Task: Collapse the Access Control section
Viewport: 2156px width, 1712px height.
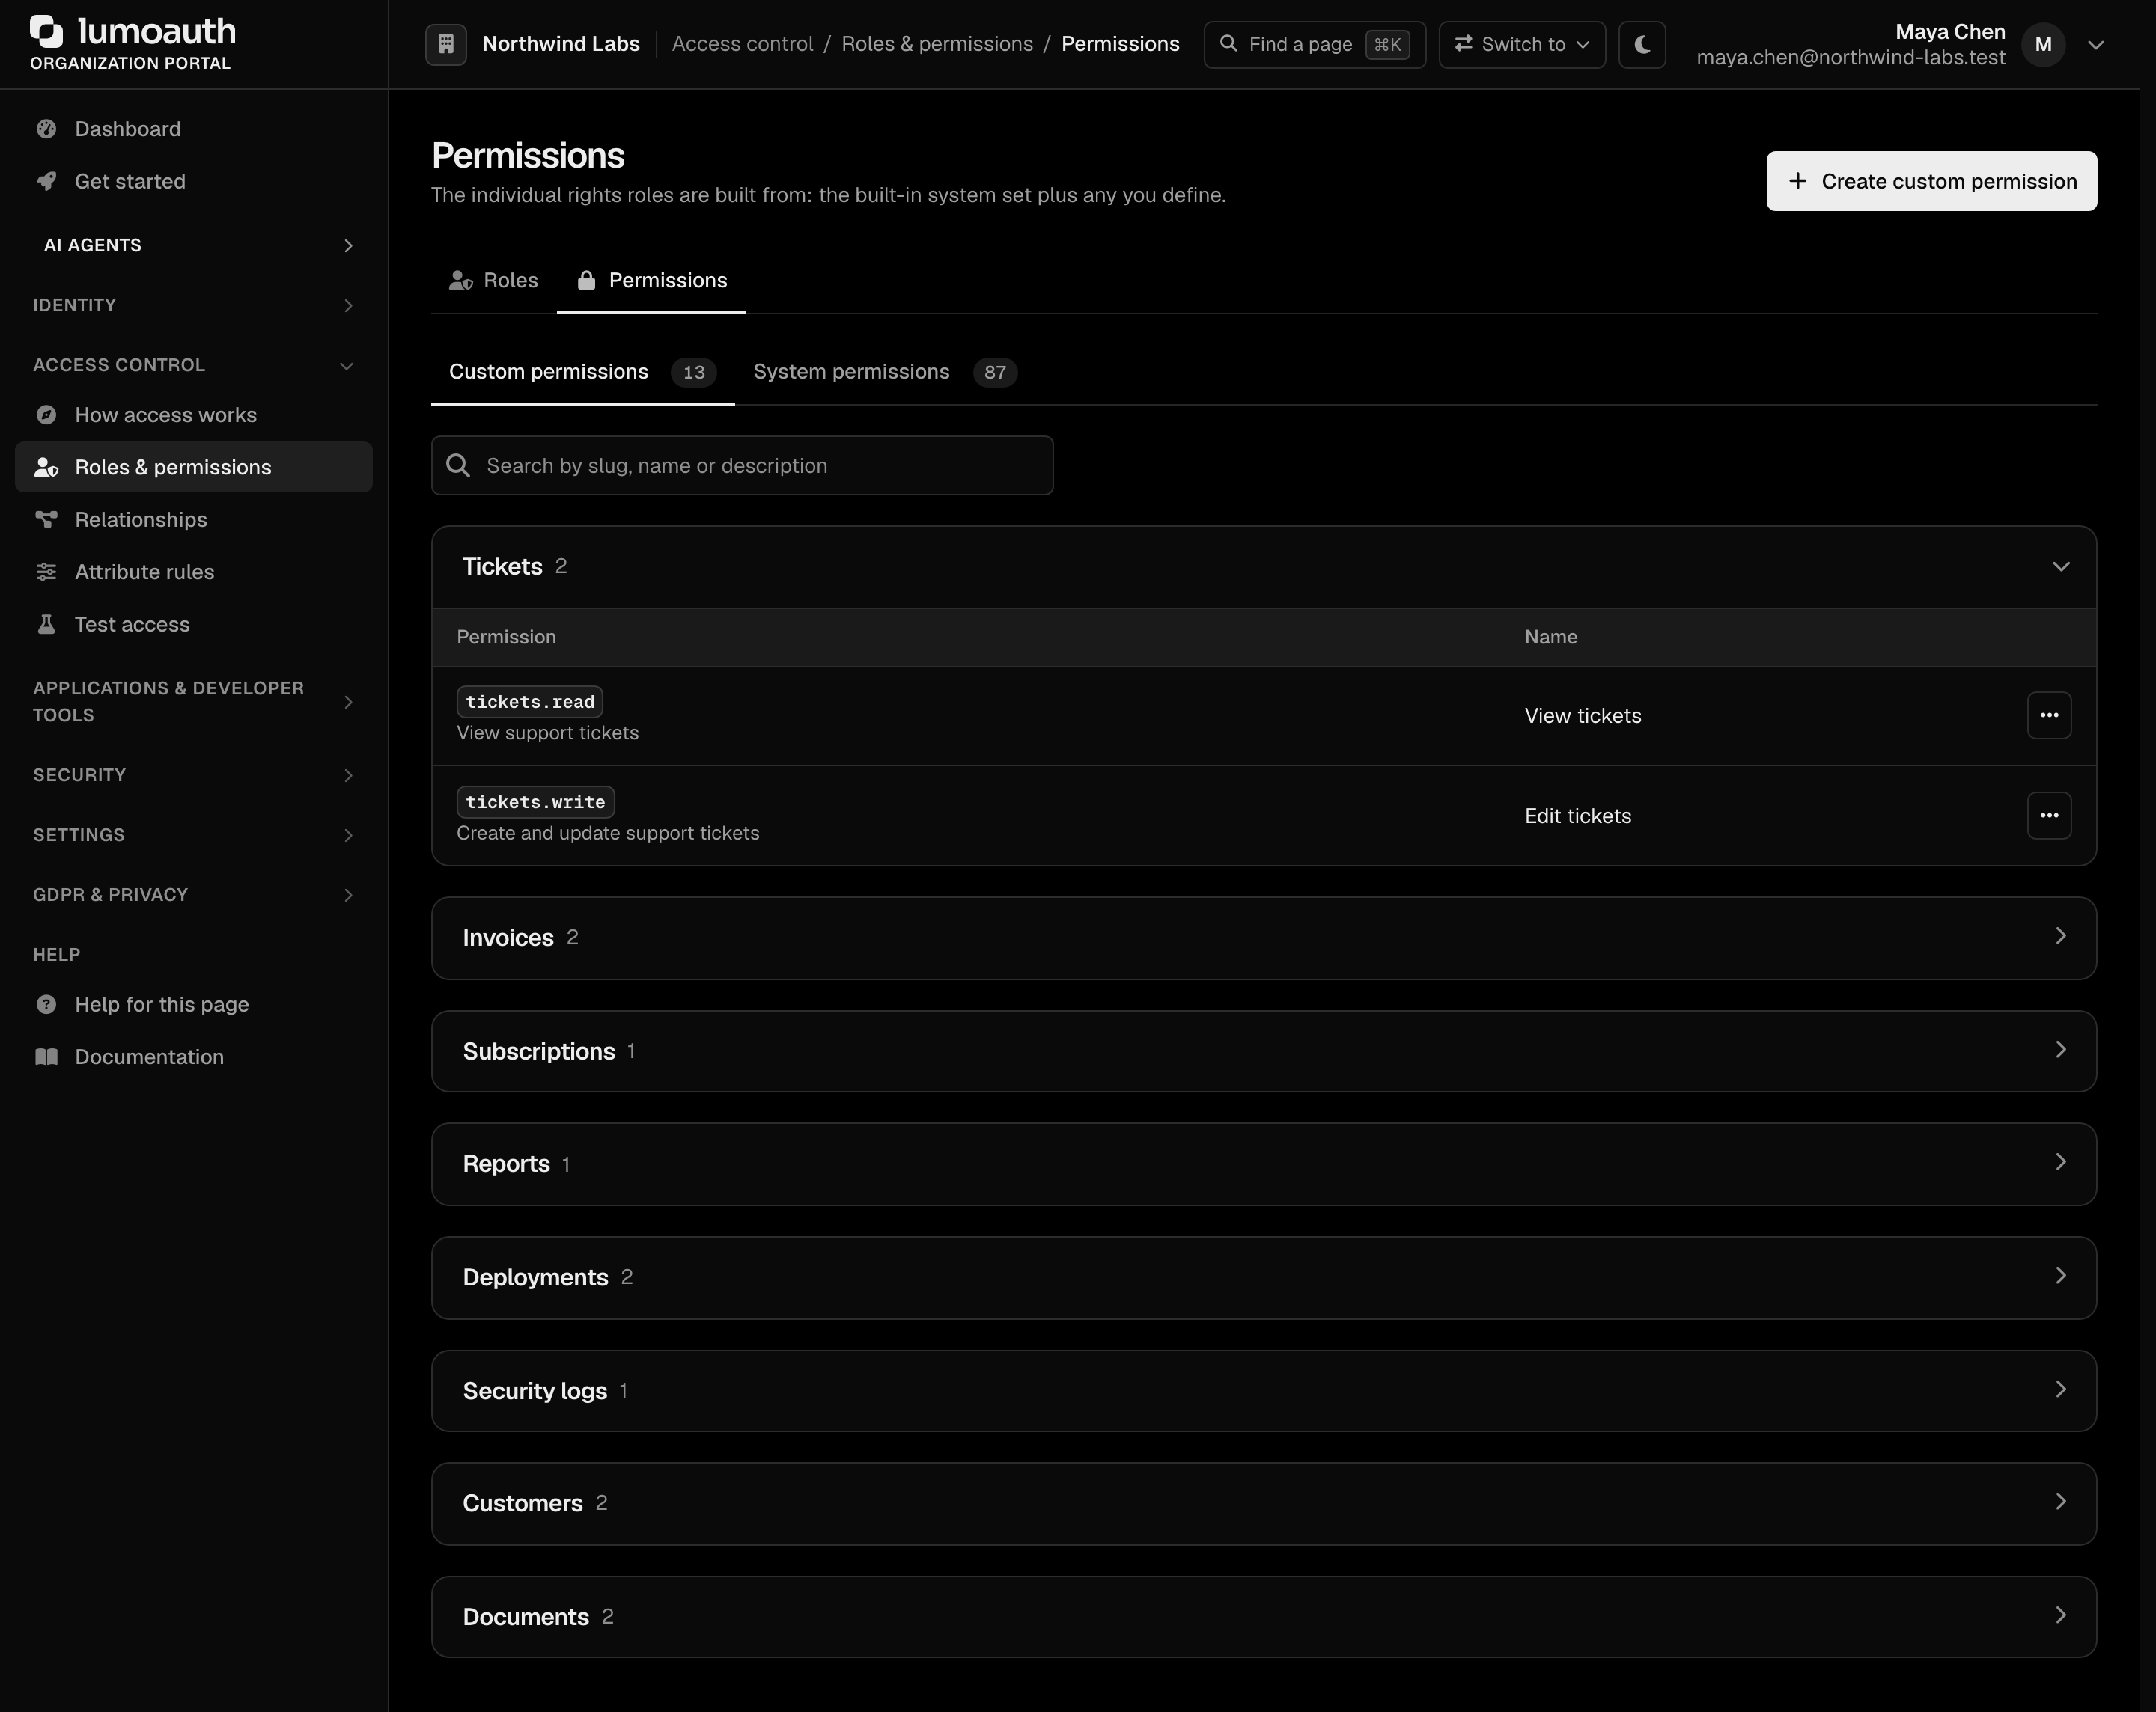Action: point(194,365)
